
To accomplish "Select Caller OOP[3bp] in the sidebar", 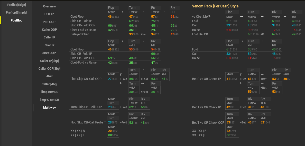I will (49, 68).
